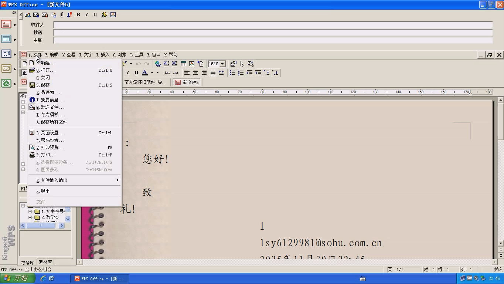
Task: Click the increase indent icon
Action: coord(258,73)
